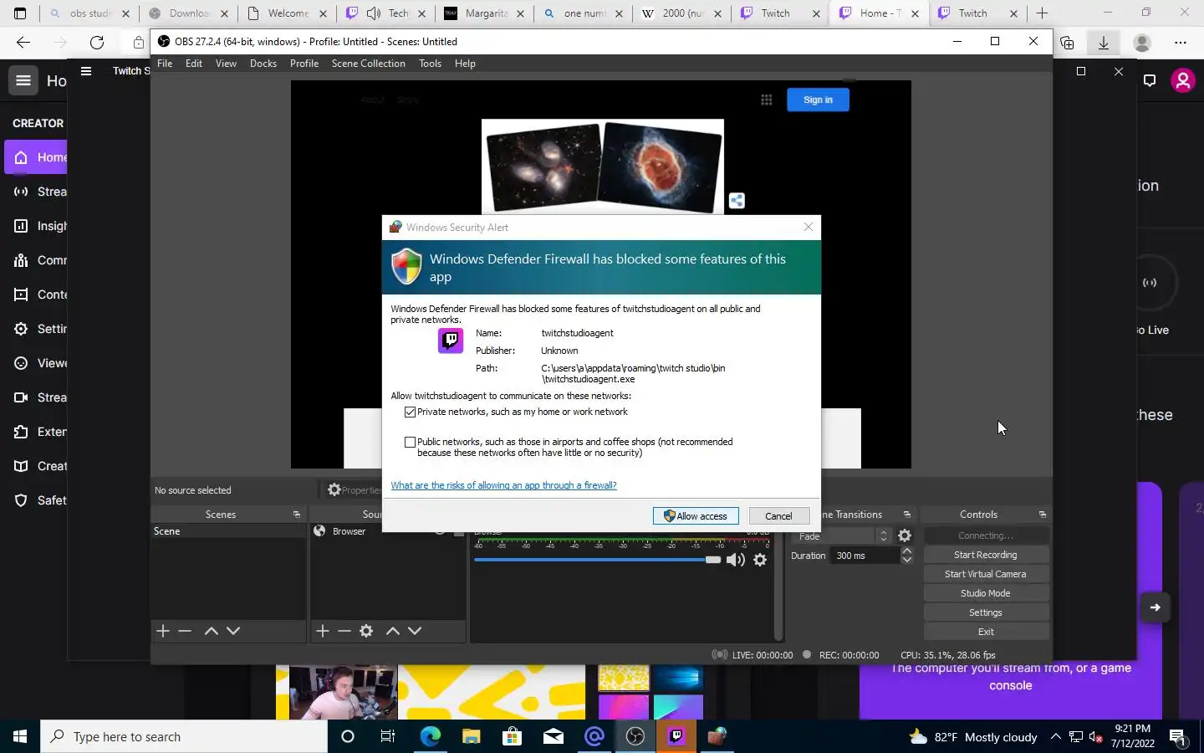Open Microsoft Edge from the taskbar

(430, 736)
